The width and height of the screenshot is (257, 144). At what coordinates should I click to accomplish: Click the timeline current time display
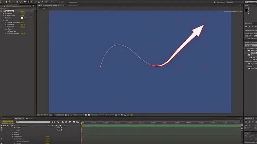(8, 122)
